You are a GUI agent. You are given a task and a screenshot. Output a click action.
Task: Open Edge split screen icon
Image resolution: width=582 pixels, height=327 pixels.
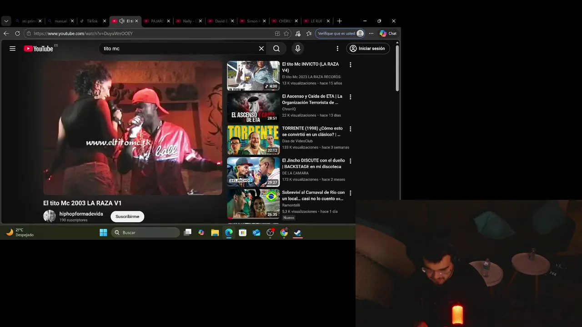pos(277,34)
